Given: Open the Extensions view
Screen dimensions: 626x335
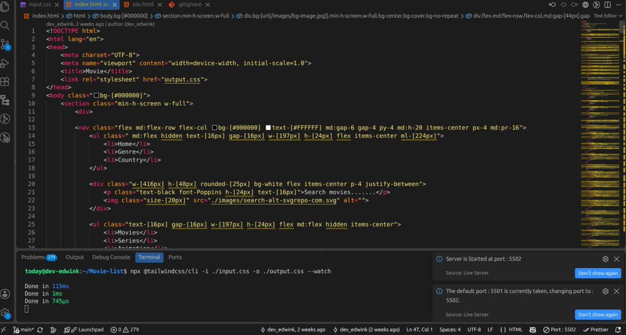Looking at the screenshot, I should (x=5, y=82).
